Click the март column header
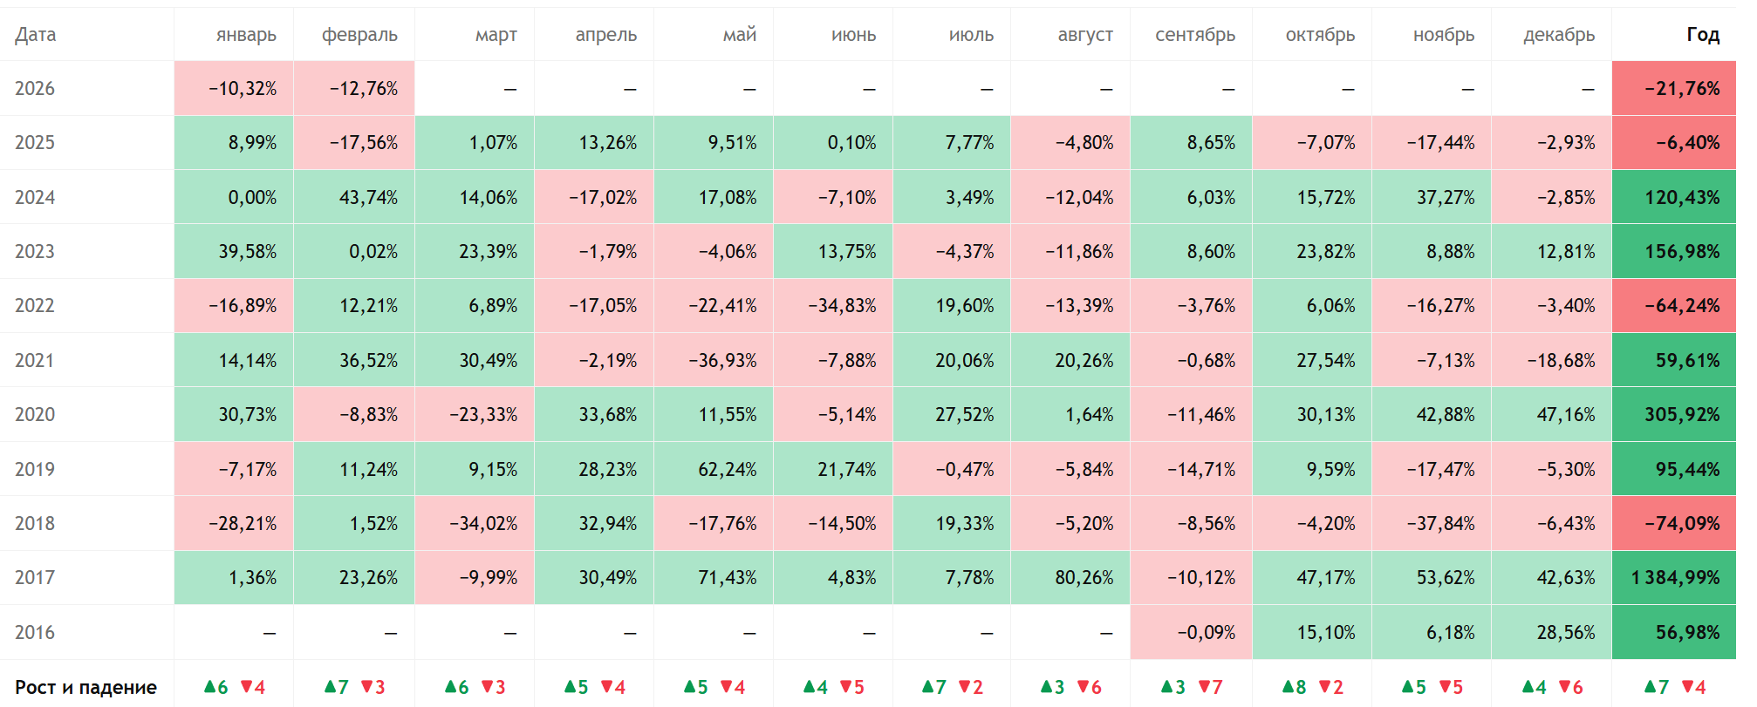This screenshot has width=1757, height=707. 496,35
